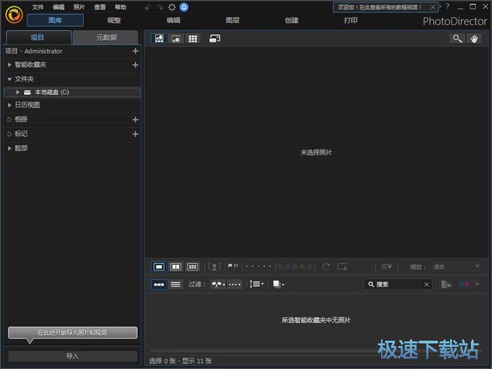This screenshot has width=492, height=369.
Task: Open the 调整 module
Action: 114,20
